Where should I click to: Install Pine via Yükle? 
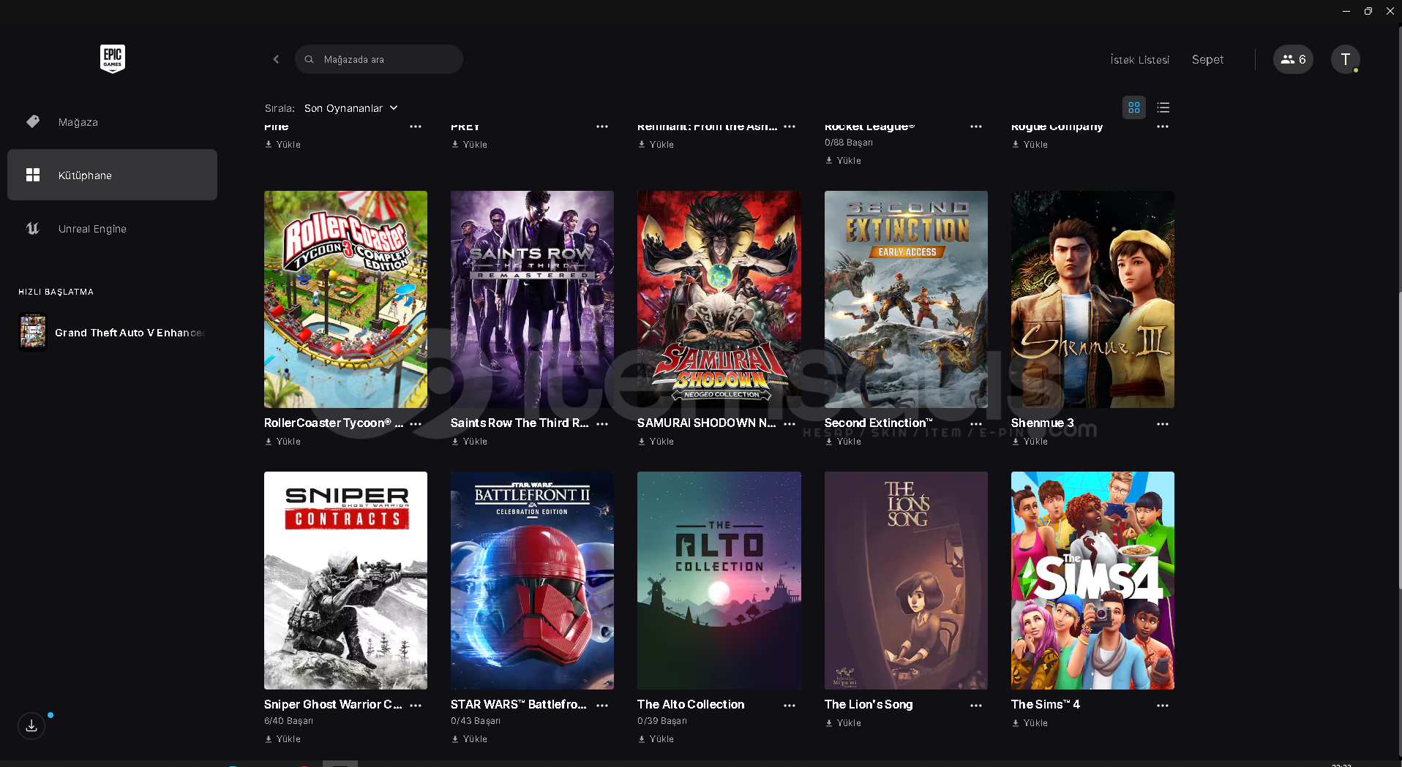283,145
